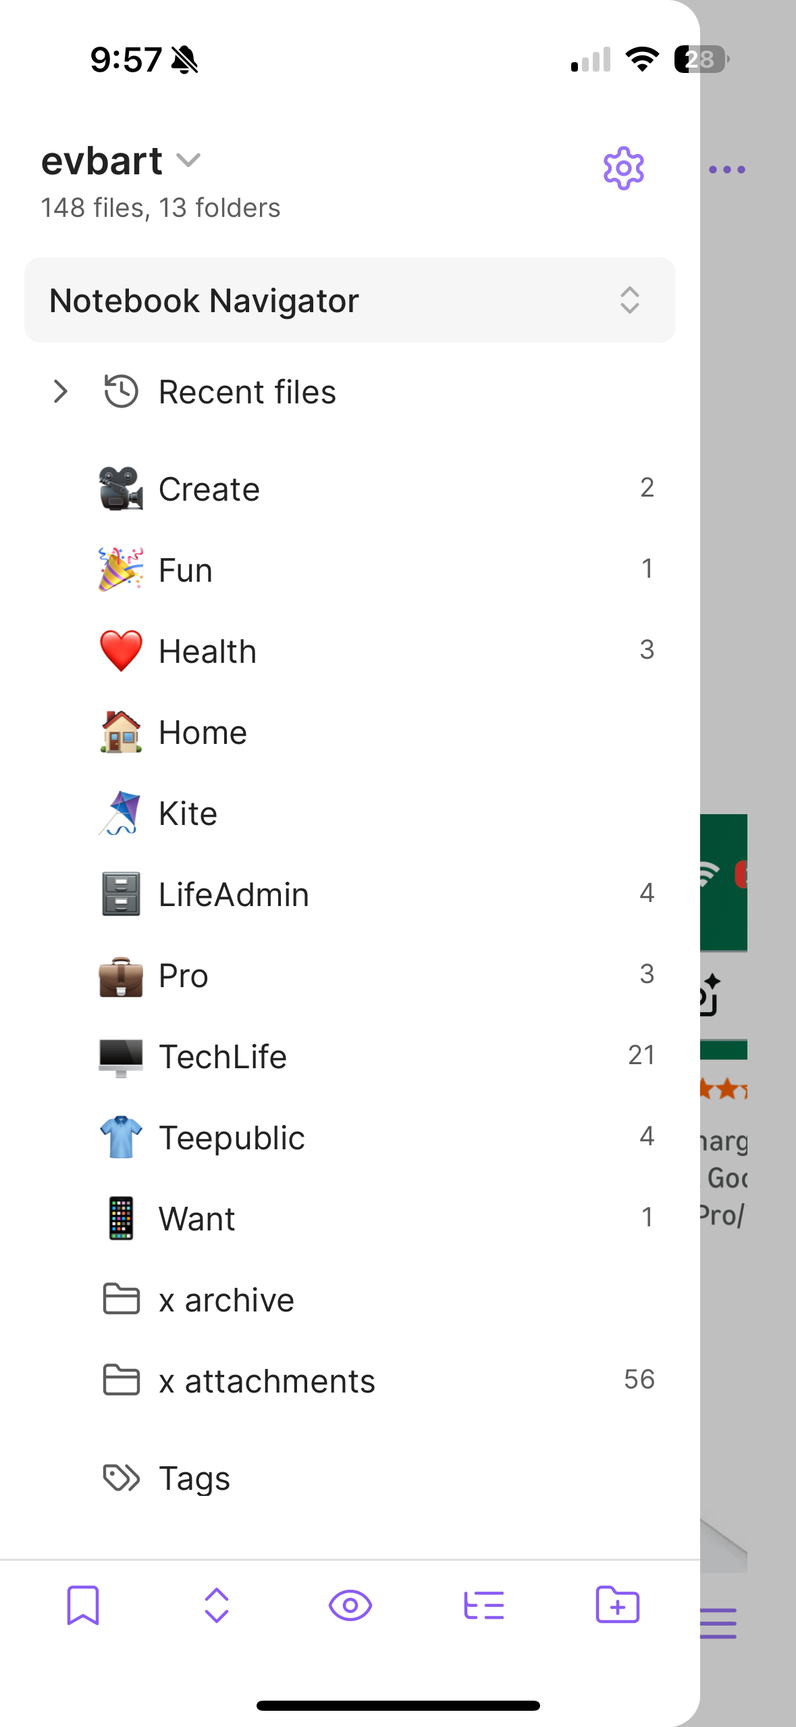This screenshot has width=796, height=1727.
Task: Create a new folder with the plus-folder icon
Action: pyautogui.click(x=617, y=1605)
